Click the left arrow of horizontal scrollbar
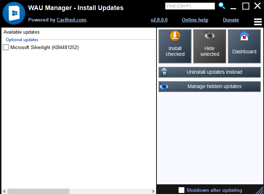 click(x=4, y=191)
